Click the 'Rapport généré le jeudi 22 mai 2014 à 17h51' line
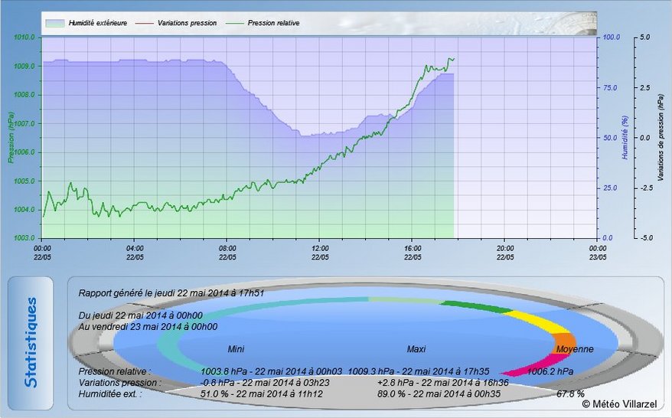This screenshot has width=672, height=418. coord(171,293)
